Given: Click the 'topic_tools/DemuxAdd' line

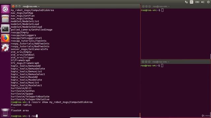Looking at the screenshot, I should (26, 66).
